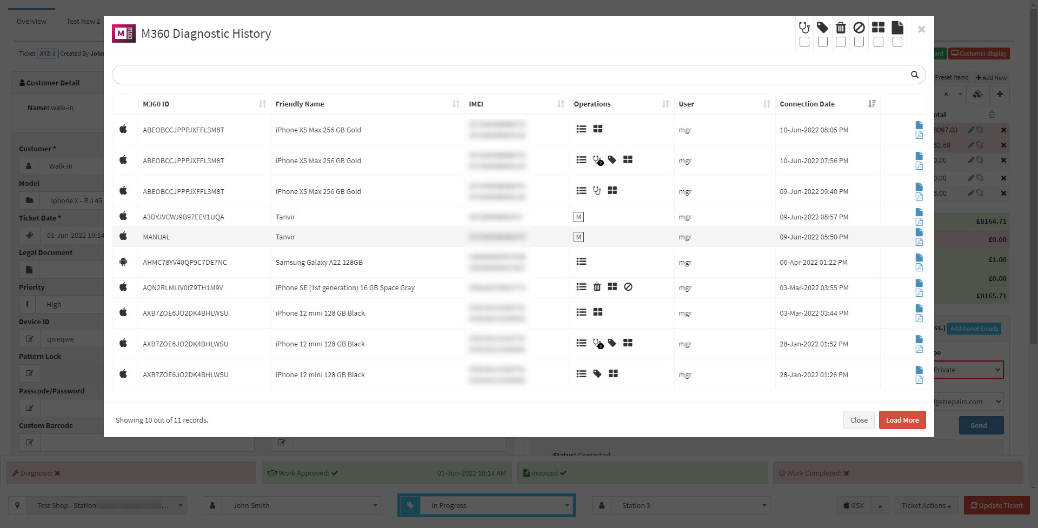
Task: Click ban circle icon in iPhone SE row
Action: pyautogui.click(x=628, y=287)
